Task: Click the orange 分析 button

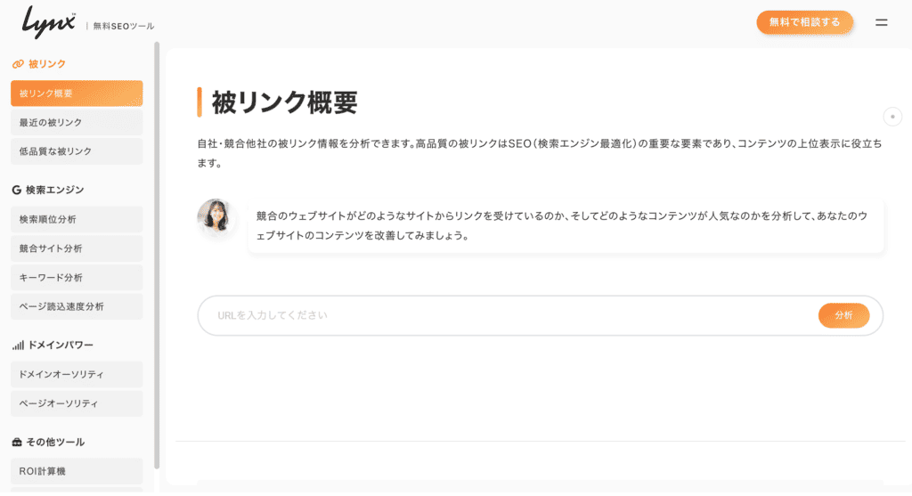Action: (x=843, y=315)
